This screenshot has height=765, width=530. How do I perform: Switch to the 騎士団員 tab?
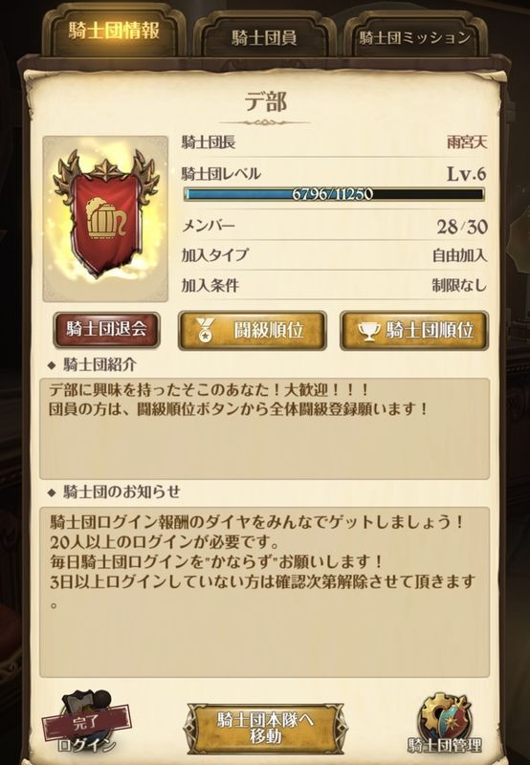(x=264, y=36)
